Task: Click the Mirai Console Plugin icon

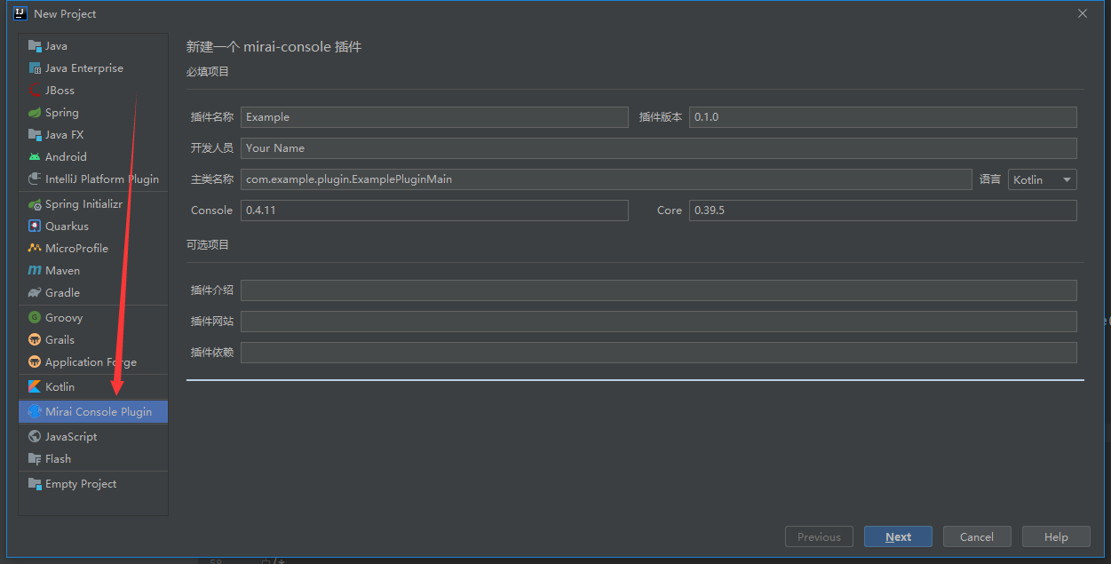Action: click(35, 412)
